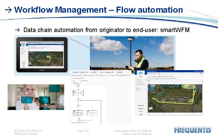Click the tablet showing the map application

coord(42,55)
